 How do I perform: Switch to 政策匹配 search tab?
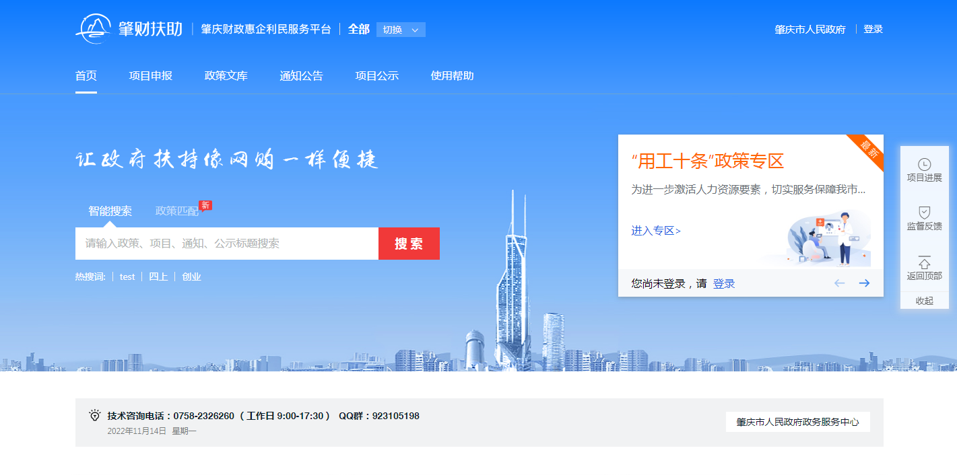click(177, 211)
